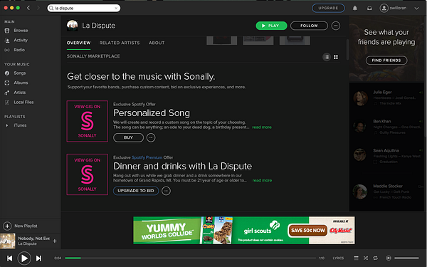Read more about Dinner and drinks
Image resolution: width=427 pixels, height=267 pixels.
pyautogui.click(x=262, y=180)
